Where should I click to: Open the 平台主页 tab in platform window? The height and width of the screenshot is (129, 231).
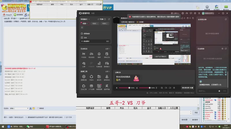point(8,15)
